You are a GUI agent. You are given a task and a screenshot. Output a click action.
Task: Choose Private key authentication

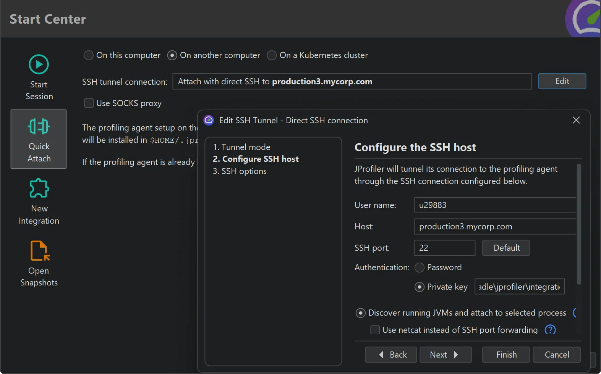tap(441, 287)
